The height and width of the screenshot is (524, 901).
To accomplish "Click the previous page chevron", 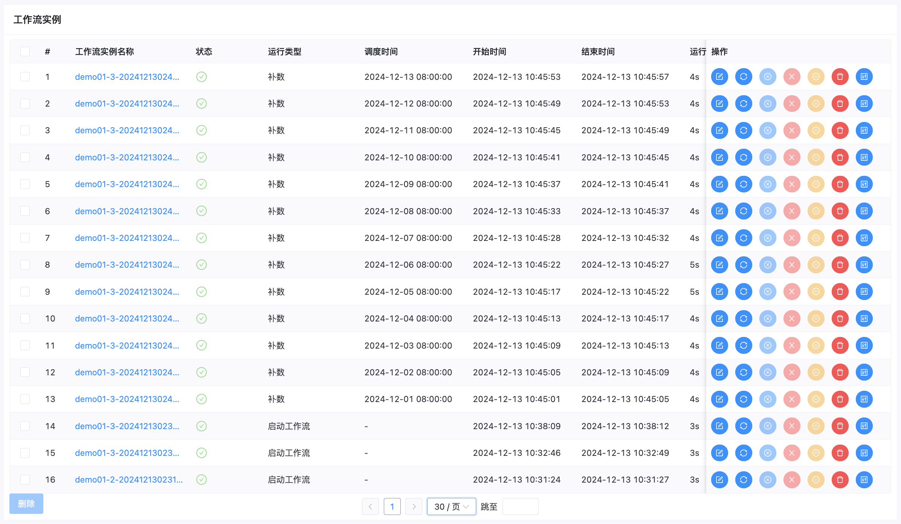I will pos(370,507).
